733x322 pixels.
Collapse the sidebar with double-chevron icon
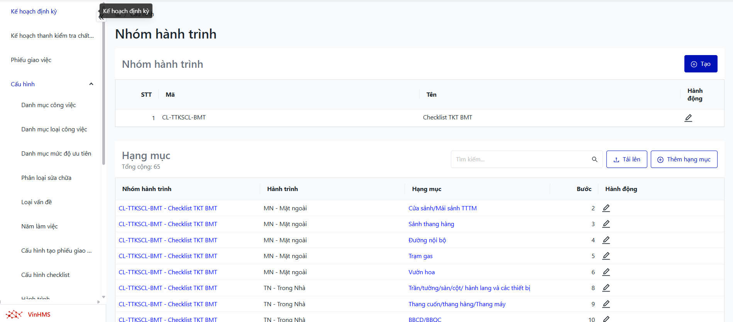click(101, 17)
